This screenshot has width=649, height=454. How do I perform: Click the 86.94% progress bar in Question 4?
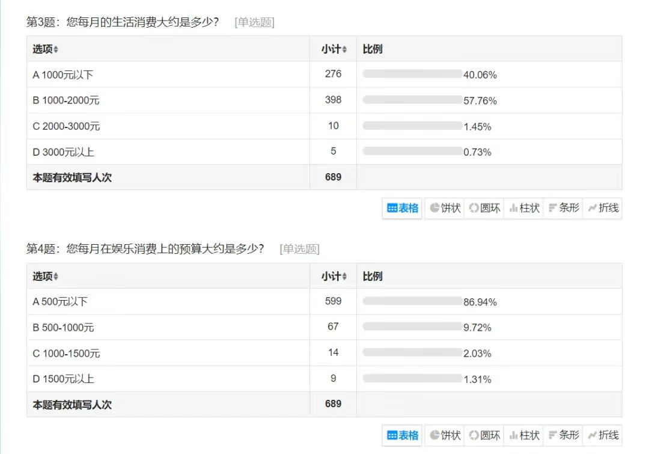coord(412,301)
